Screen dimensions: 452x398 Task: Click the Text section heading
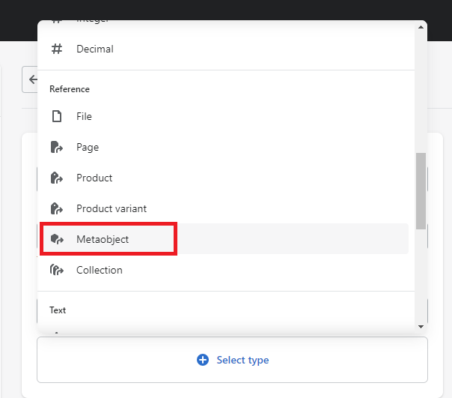[58, 310]
